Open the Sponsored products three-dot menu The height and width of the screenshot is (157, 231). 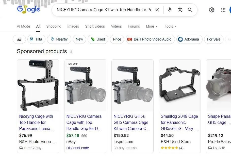(71, 51)
